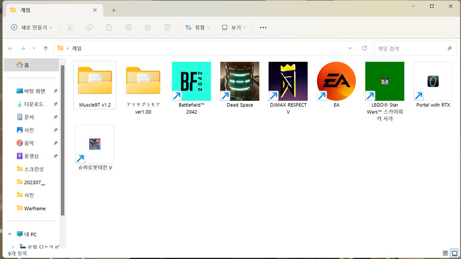Viewport: 461px width, 259px height.
Task: Open the 새로 만들기 dropdown
Action: click(31, 27)
